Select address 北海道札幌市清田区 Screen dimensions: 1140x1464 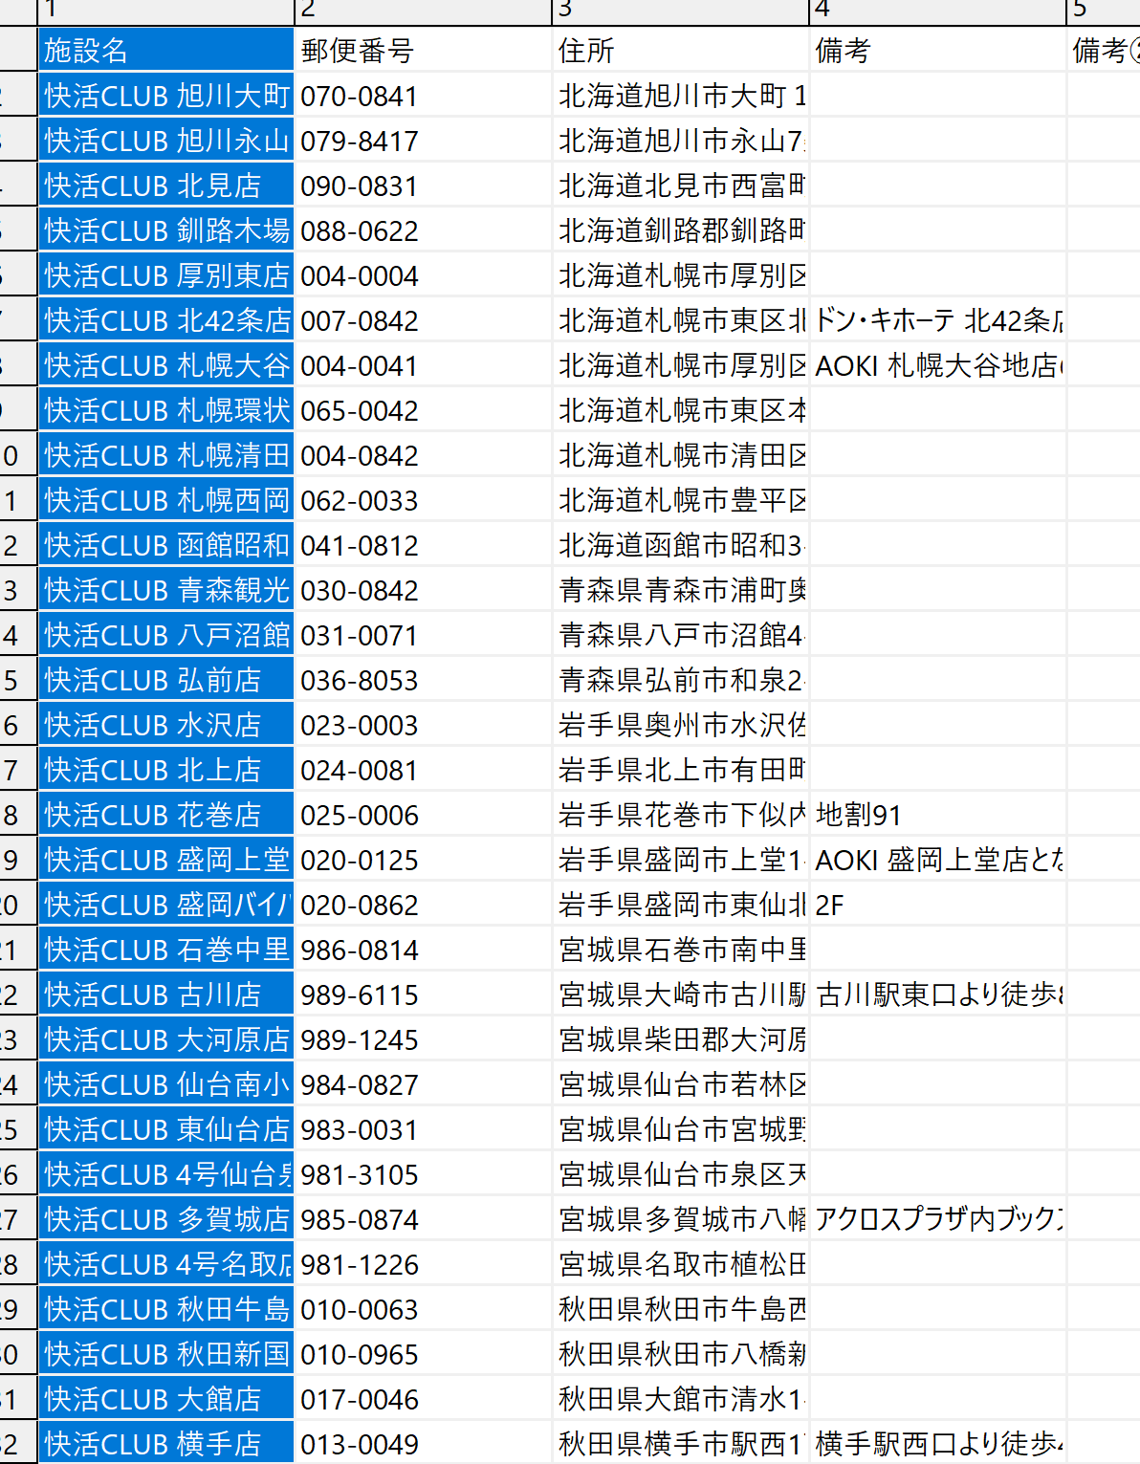tap(680, 454)
